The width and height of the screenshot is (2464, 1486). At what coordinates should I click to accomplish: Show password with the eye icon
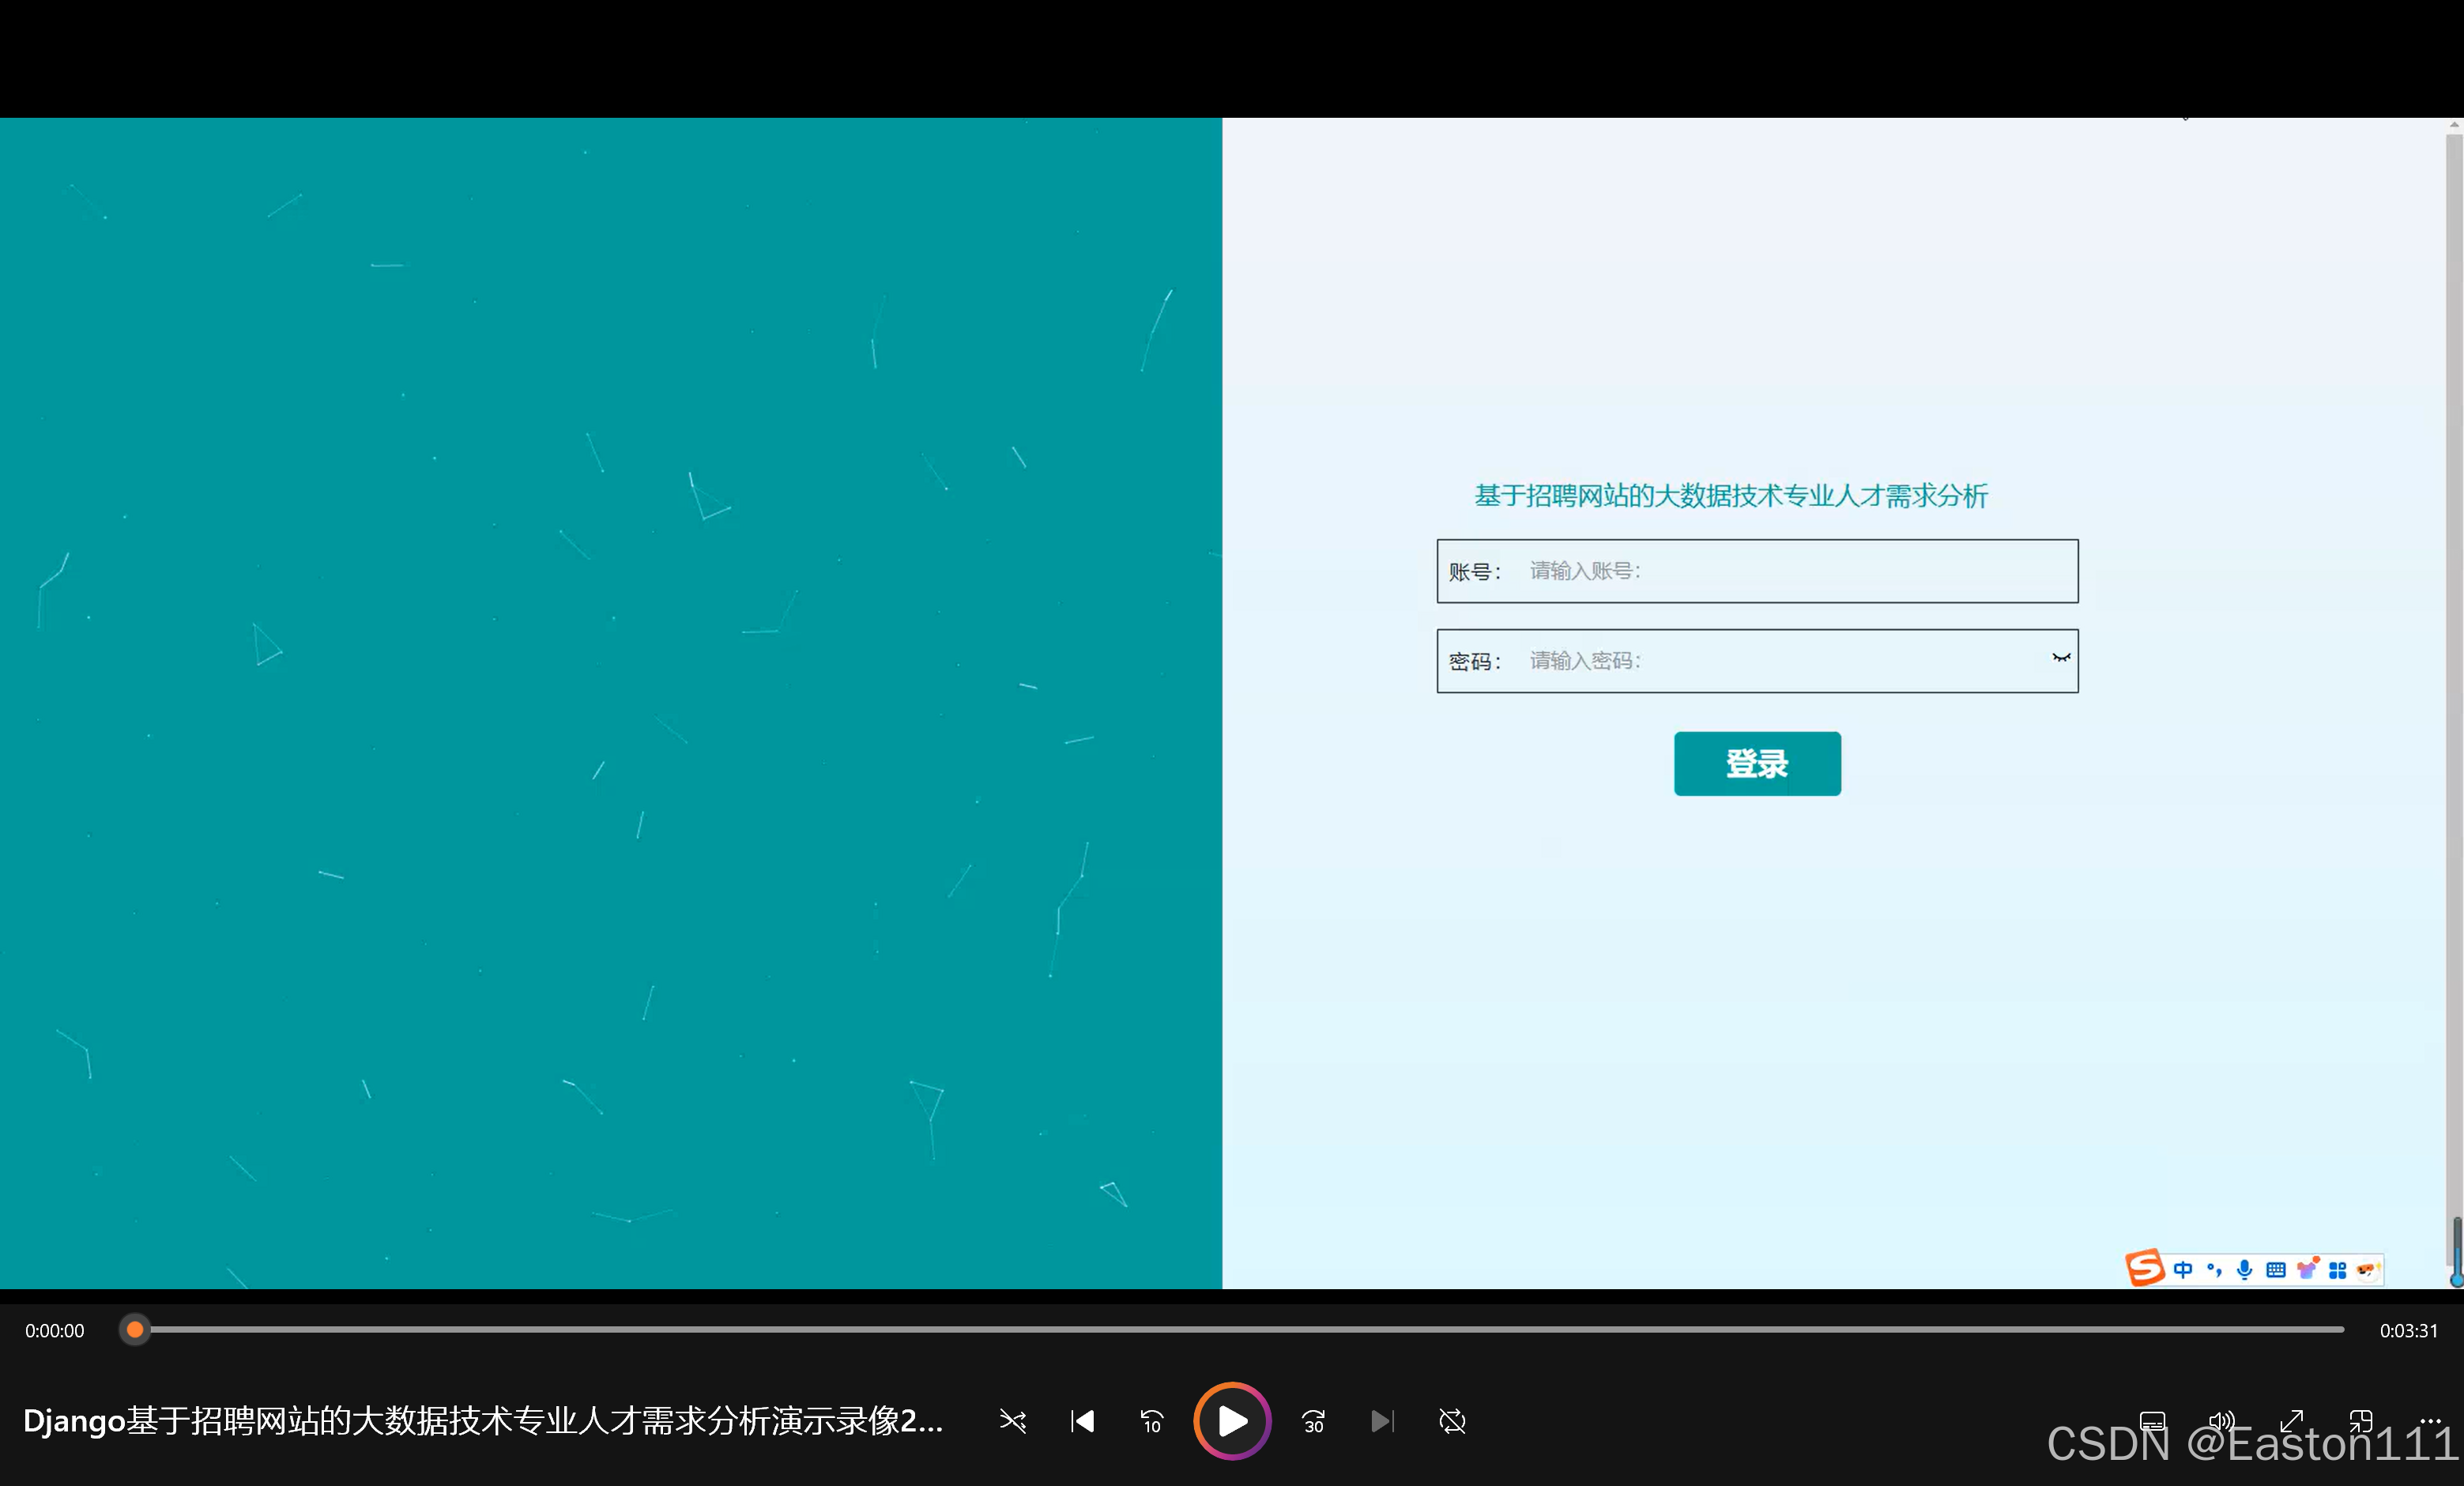[2062, 658]
